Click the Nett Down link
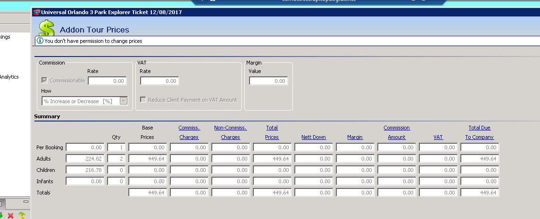The image size is (540, 219). 314,137
